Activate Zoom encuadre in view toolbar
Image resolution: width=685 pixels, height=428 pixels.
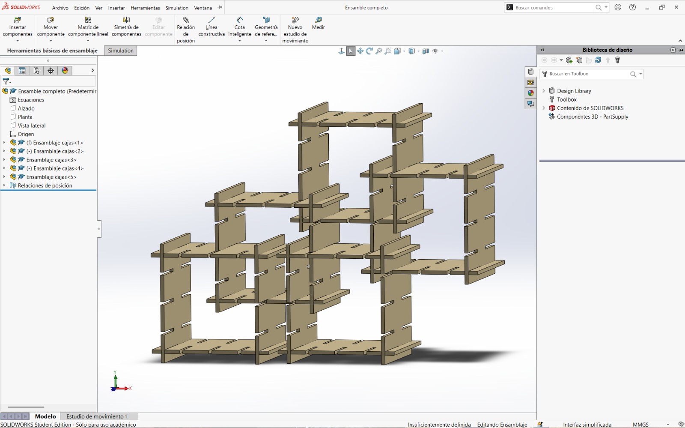click(x=387, y=51)
